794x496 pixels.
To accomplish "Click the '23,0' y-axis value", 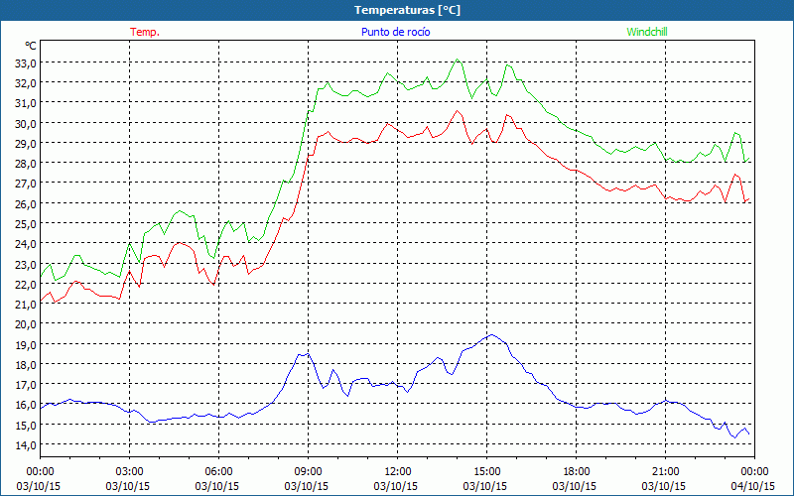I will (26, 265).
